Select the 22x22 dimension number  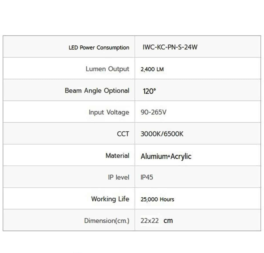(x=150, y=221)
